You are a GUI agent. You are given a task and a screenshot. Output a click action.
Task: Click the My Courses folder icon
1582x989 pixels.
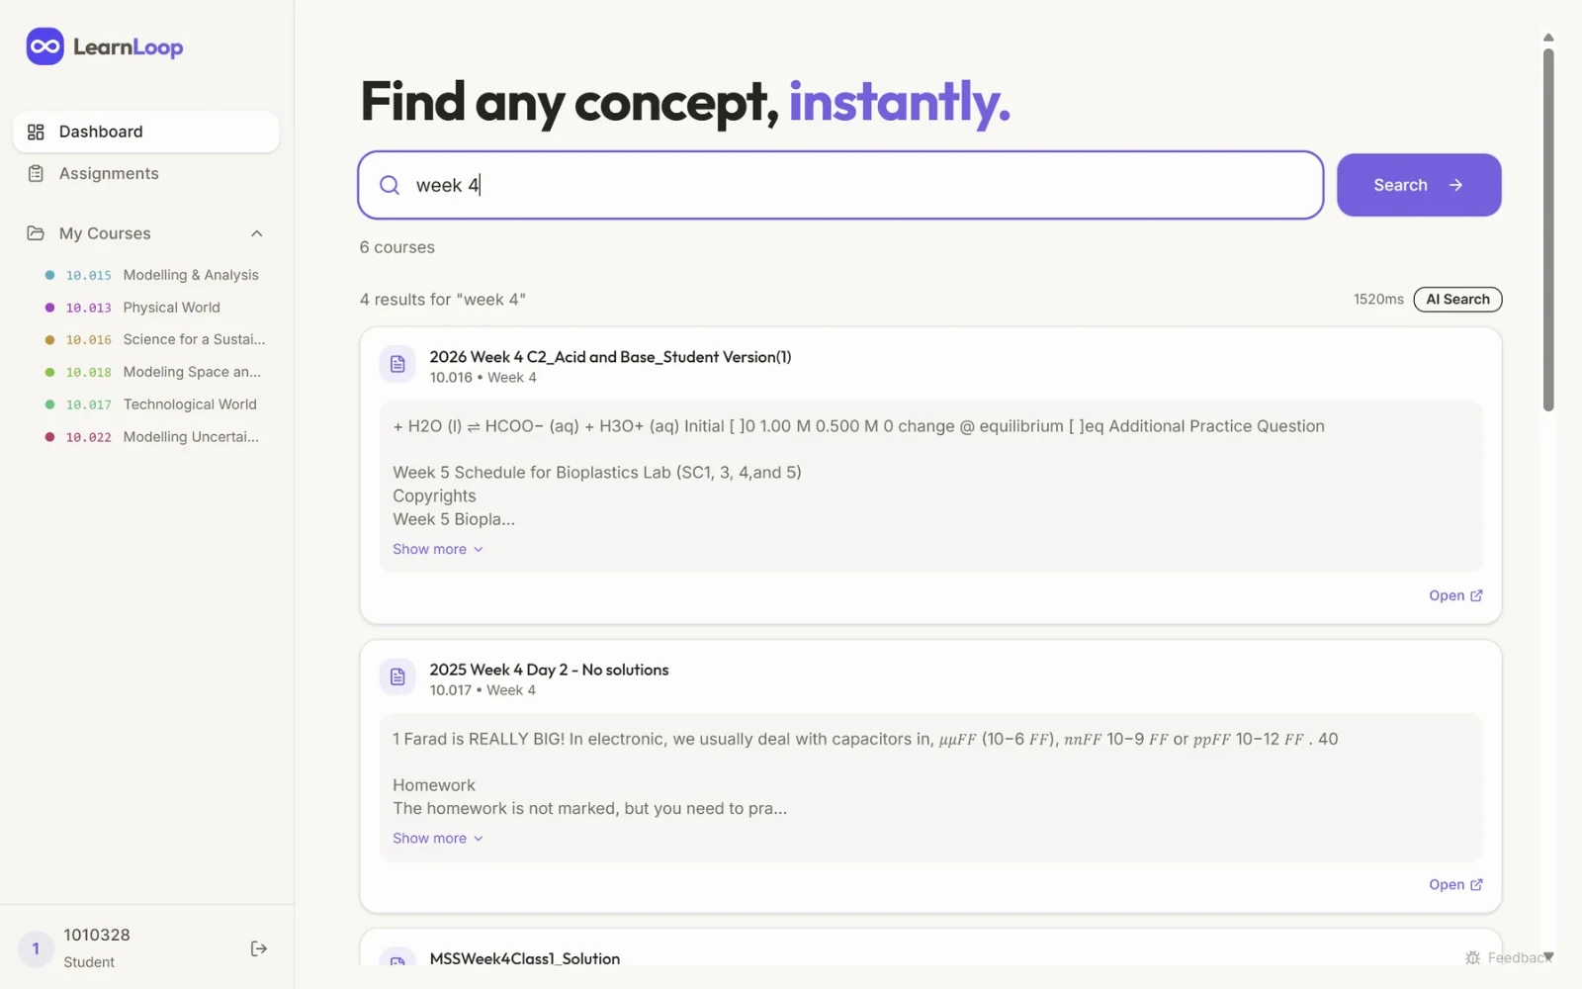pos(36,233)
